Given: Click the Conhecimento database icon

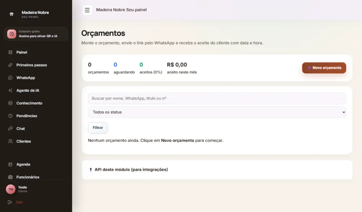Looking at the screenshot, I should tap(10, 103).
